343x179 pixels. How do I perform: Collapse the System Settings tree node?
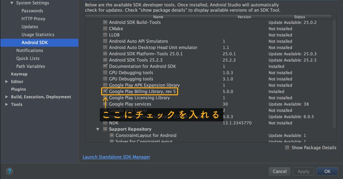click(x=12, y=3)
